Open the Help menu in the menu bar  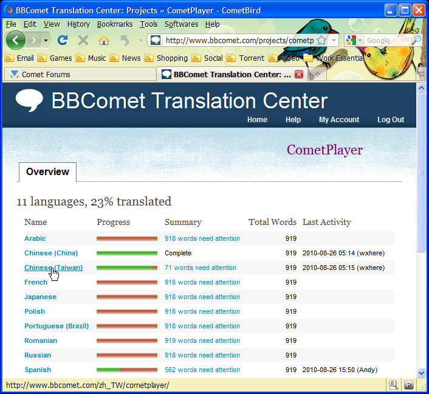[x=212, y=24]
